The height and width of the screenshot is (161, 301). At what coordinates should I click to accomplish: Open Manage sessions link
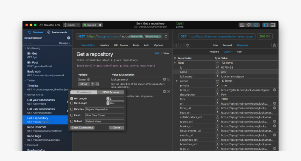point(64,43)
